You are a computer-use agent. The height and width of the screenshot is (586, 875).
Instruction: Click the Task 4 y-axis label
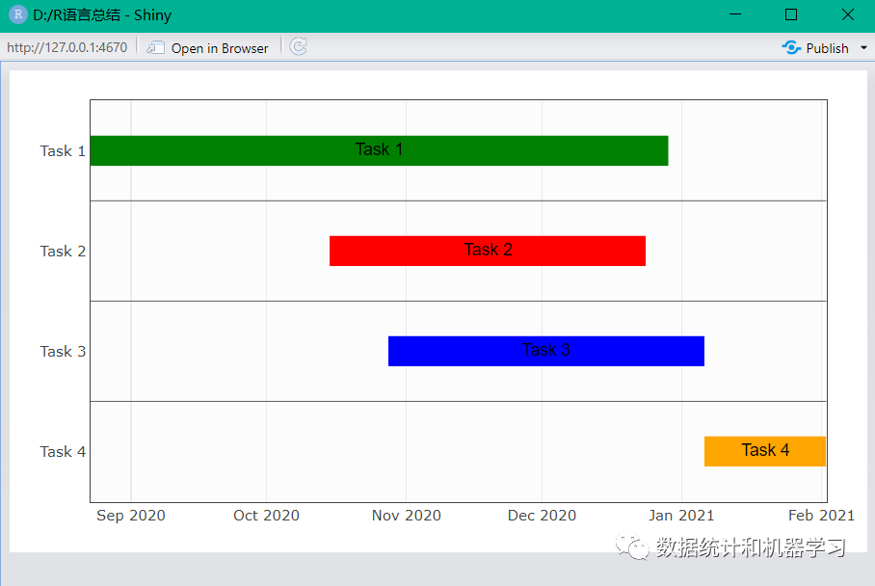tap(63, 452)
